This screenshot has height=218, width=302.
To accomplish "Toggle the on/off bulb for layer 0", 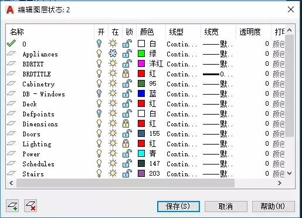I will click(99, 43).
